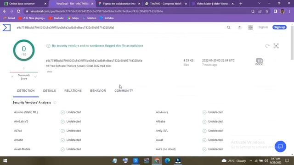Open the upload file icon
The image size is (294, 165).
tap(240, 27)
